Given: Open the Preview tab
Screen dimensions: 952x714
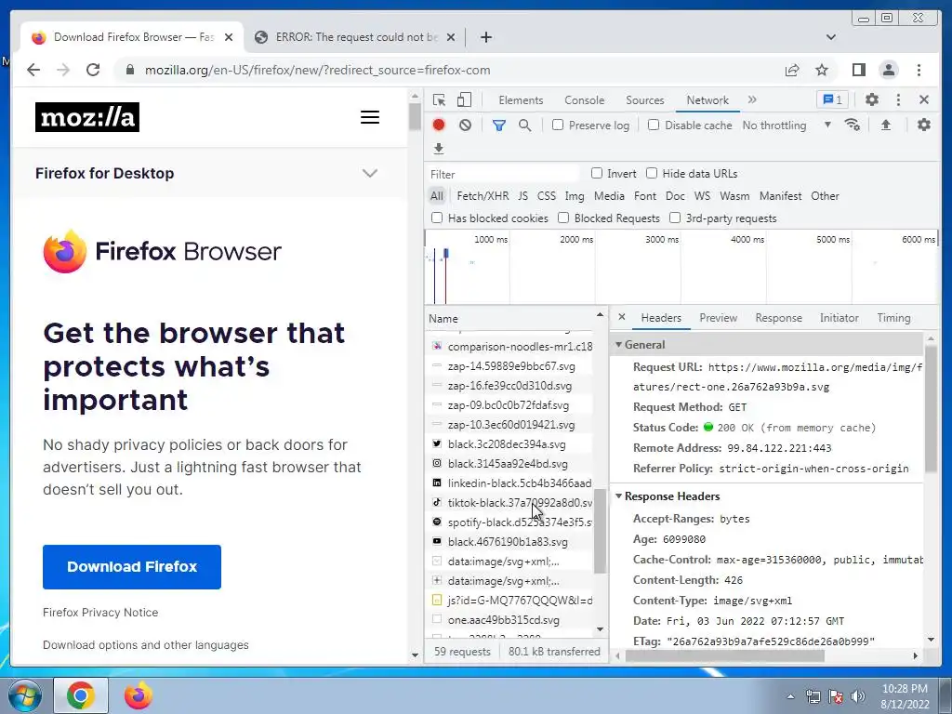Looking at the screenshot, I should (x=718, y=318).
